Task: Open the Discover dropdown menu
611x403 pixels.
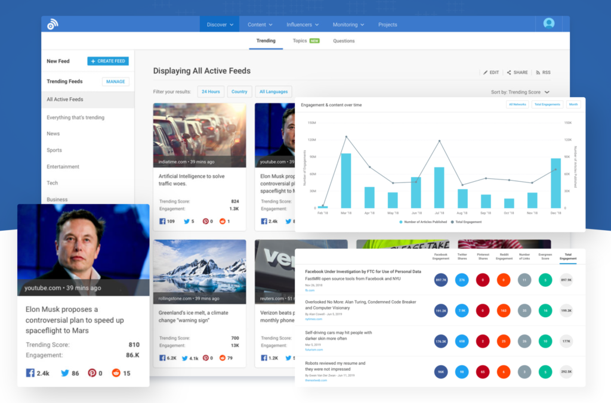Action: [x=220, y=24]
